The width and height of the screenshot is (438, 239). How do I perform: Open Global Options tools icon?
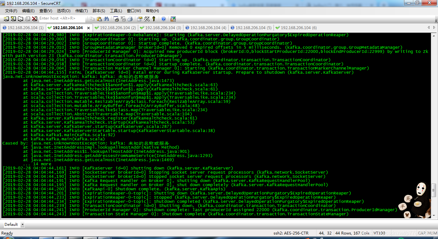147,19
